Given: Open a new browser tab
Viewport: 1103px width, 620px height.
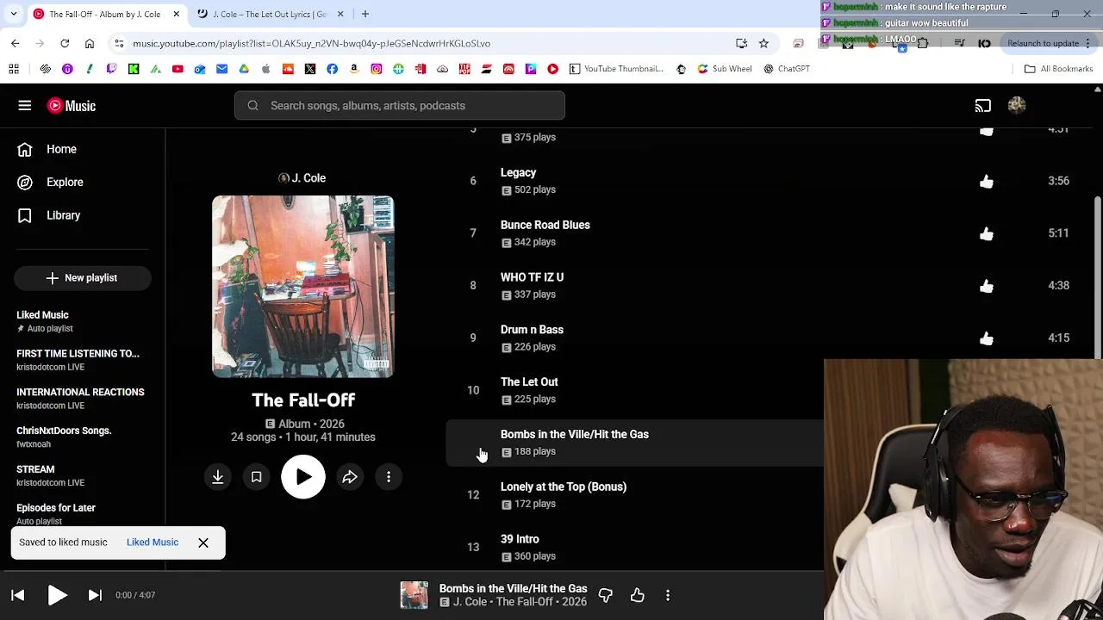Looking at the screenshot, I should coord(365,14).
